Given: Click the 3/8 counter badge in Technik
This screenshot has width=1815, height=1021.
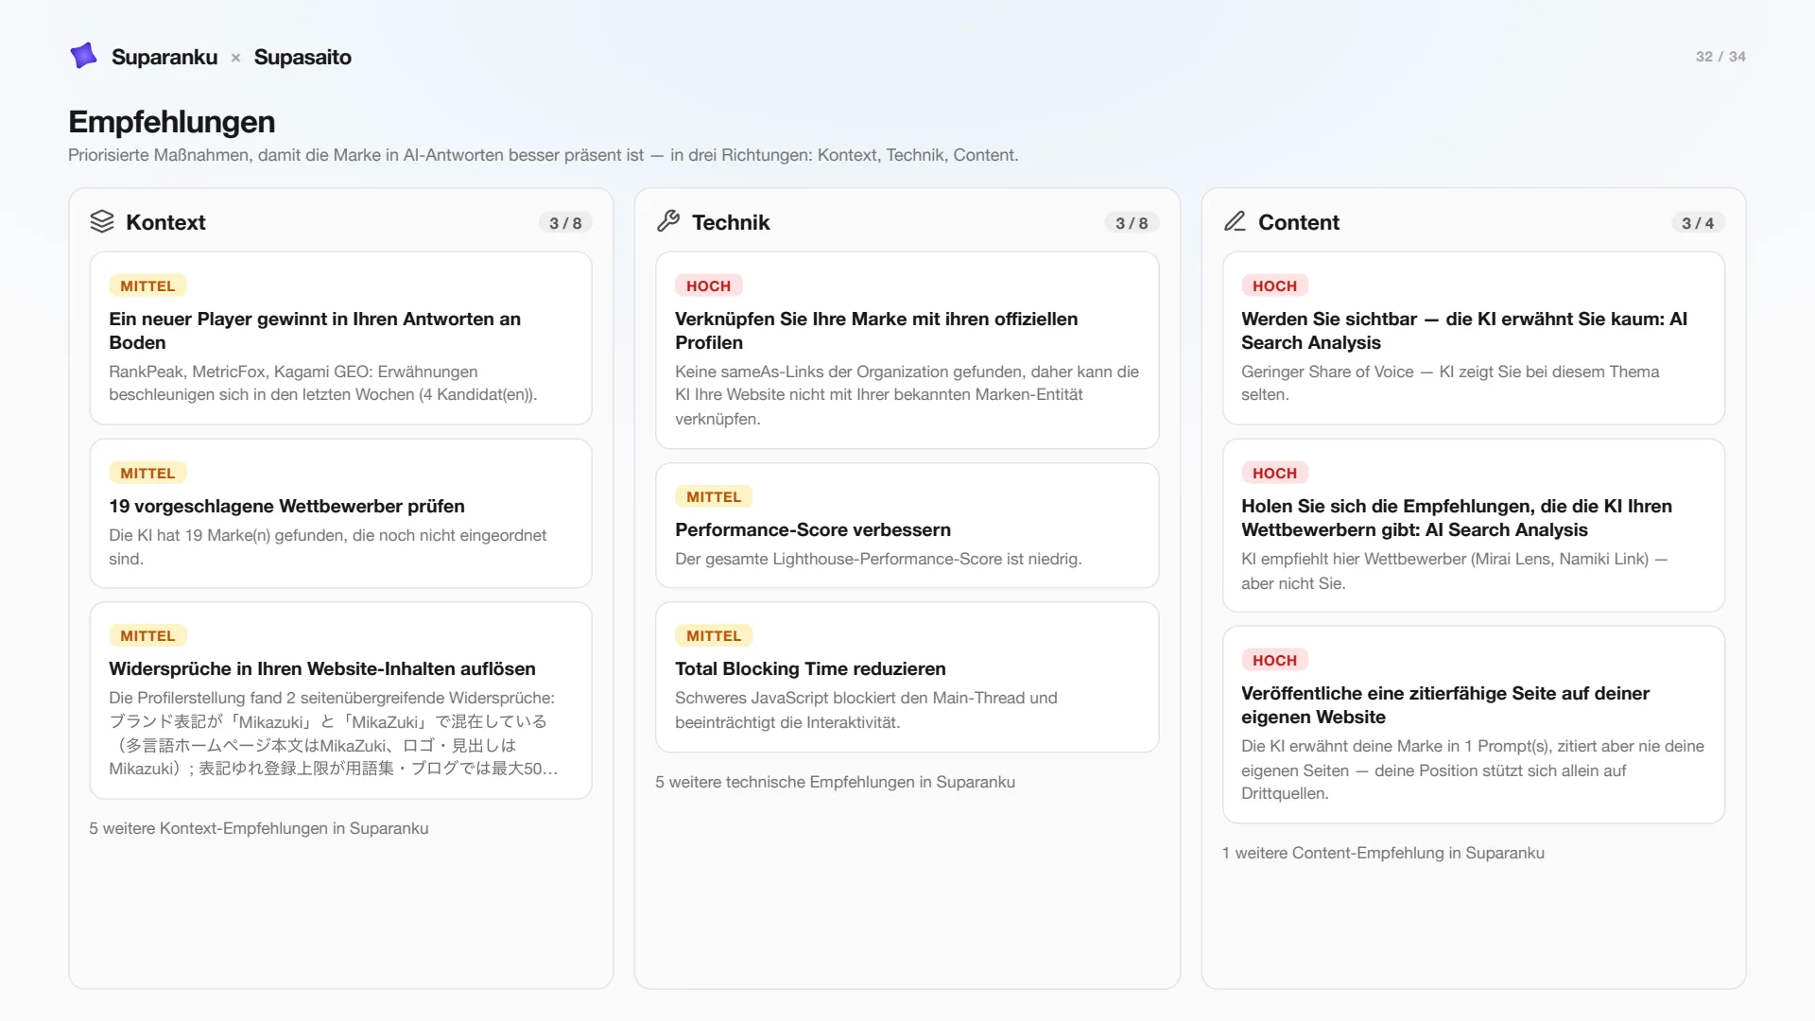Looking at the screenshot, I should click(1132, 223).
